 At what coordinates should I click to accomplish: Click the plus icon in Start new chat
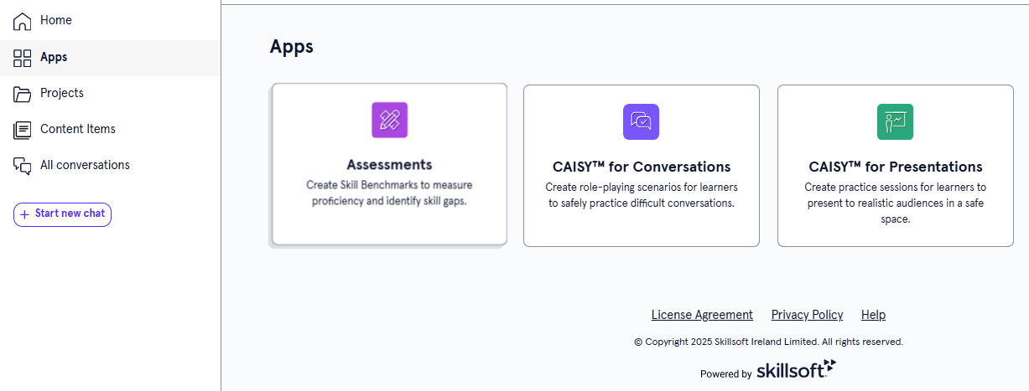click(24, 214)
